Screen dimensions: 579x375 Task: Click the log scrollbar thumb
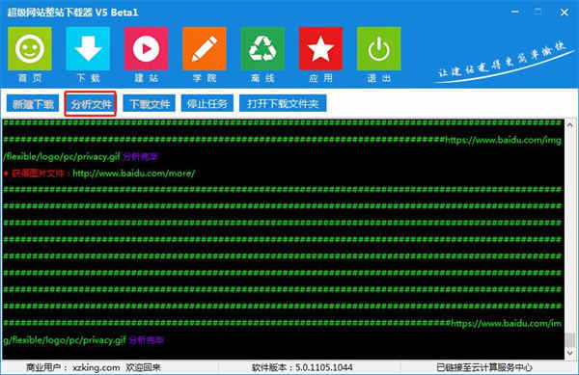[569, 339]
